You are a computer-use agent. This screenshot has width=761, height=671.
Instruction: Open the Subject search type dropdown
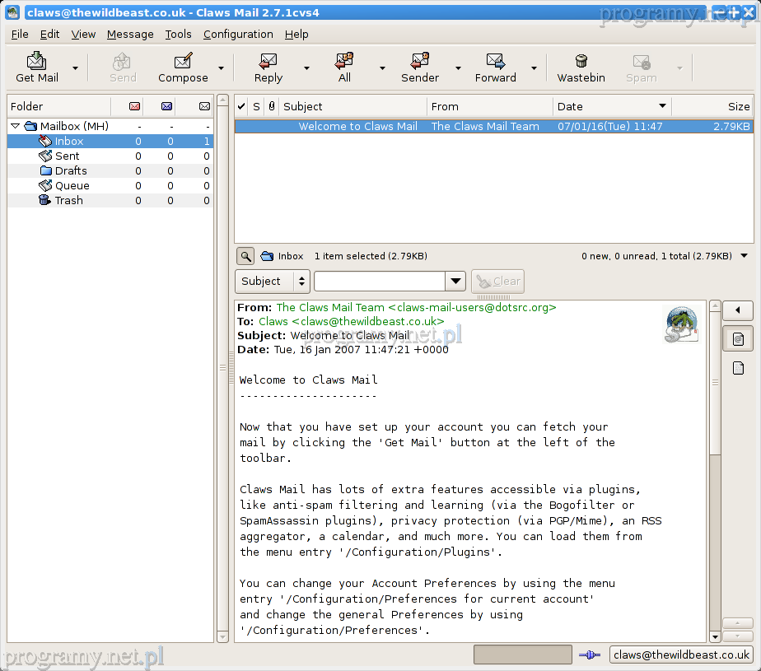pyautogui.click(x=272, y=282)
